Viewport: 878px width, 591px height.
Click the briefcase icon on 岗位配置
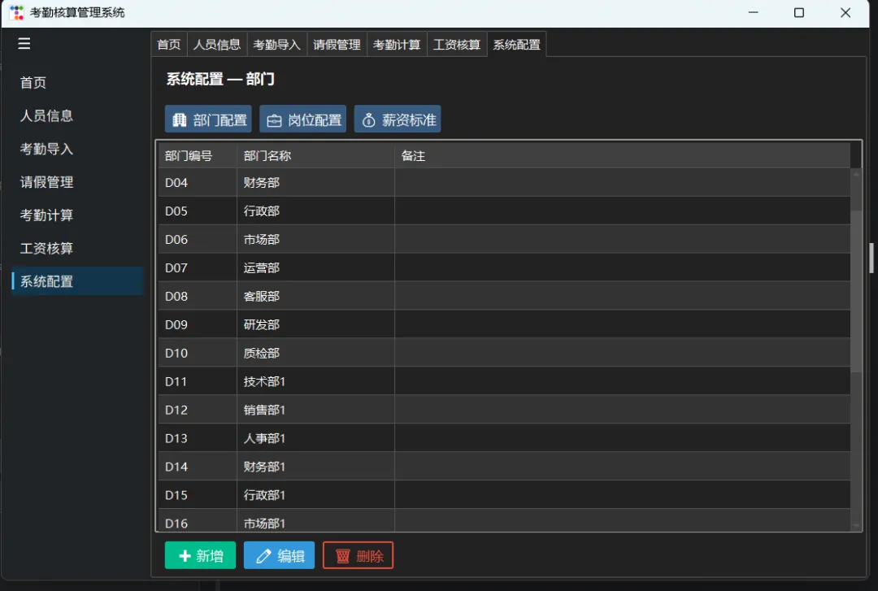pyautogui.click(x=275, y=120)
